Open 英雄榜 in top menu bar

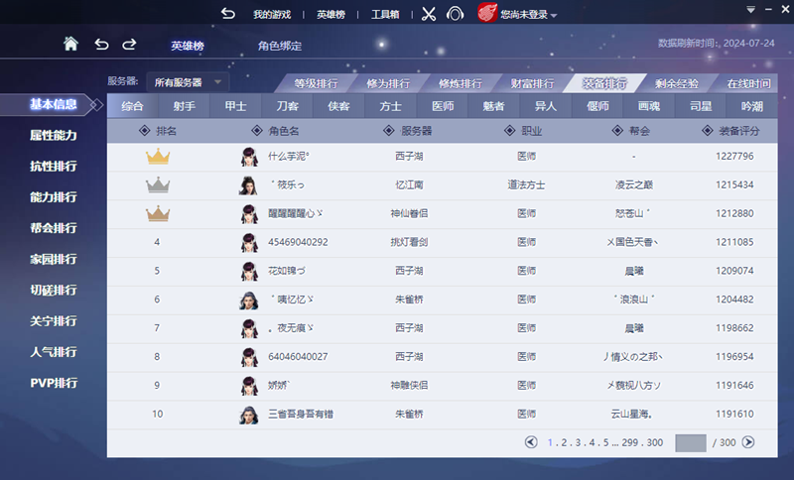pos(331,15)
